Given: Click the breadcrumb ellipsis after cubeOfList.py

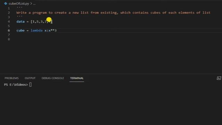Looking at the screenshot, I should point(34,4).
